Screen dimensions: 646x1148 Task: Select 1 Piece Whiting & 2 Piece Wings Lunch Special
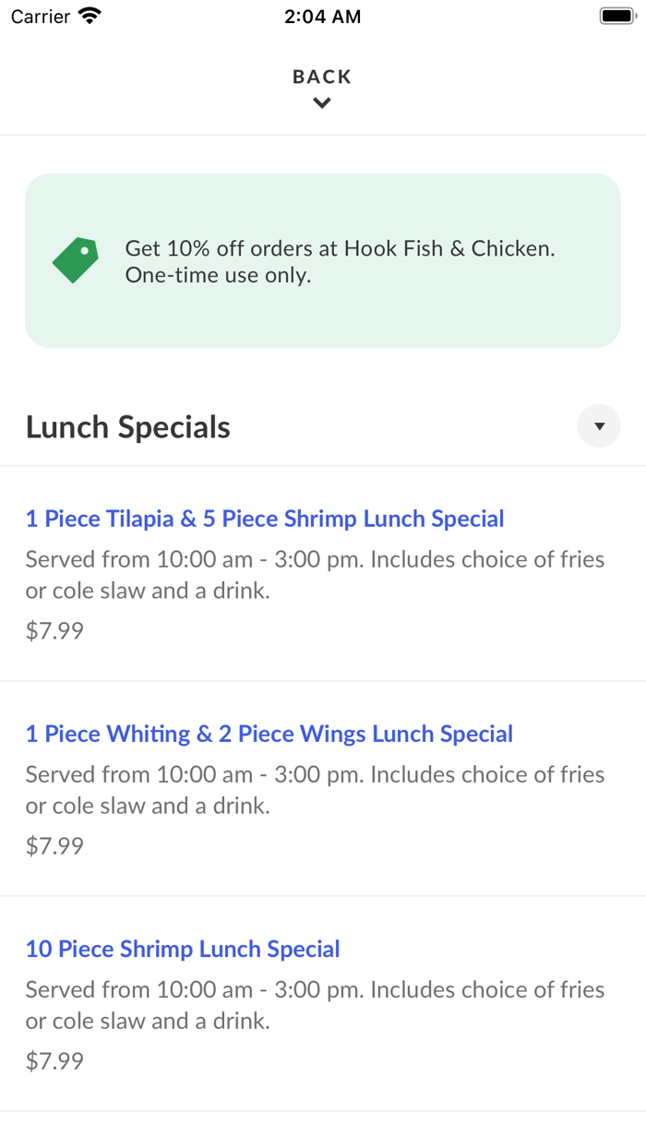269,734
